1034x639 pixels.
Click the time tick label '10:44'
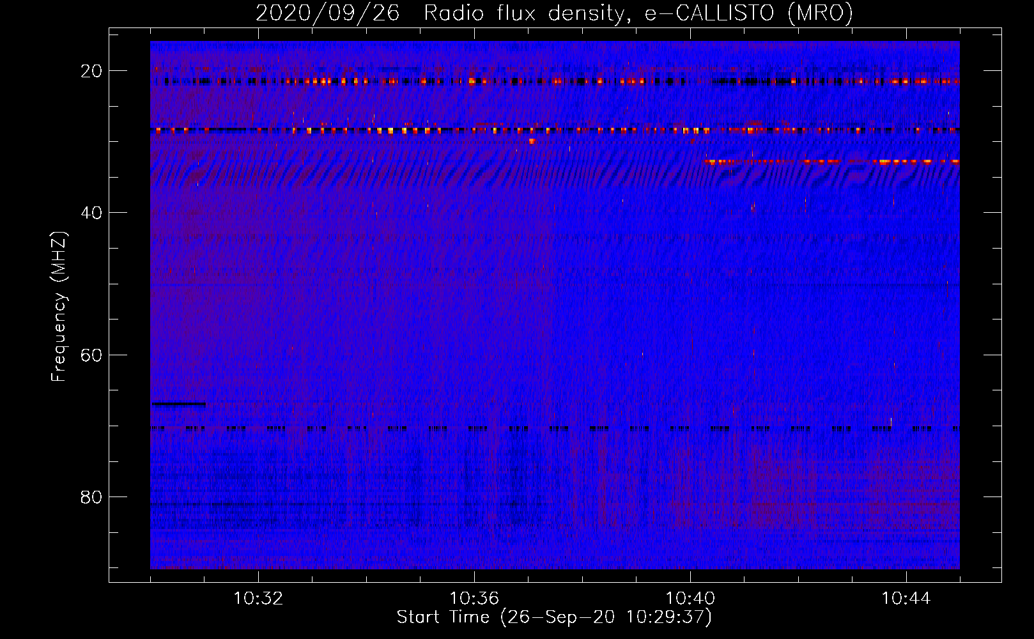coord(906,599)
